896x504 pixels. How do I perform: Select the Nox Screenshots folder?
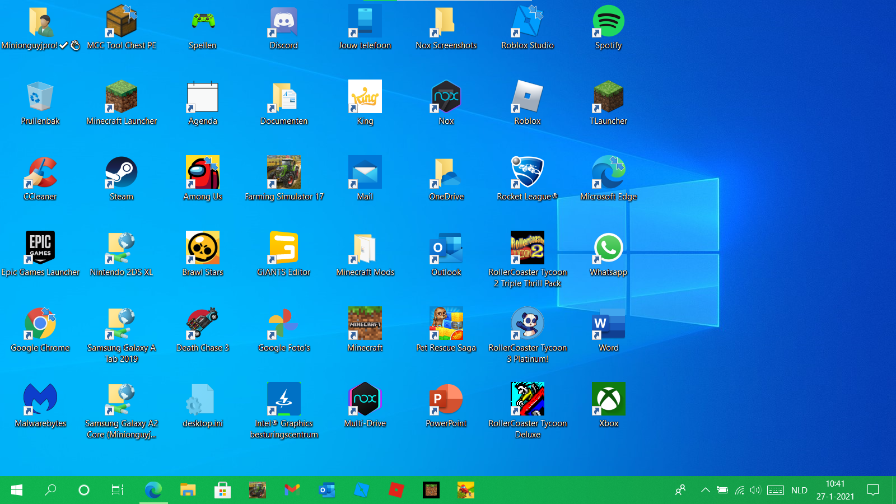coord(446,28)
